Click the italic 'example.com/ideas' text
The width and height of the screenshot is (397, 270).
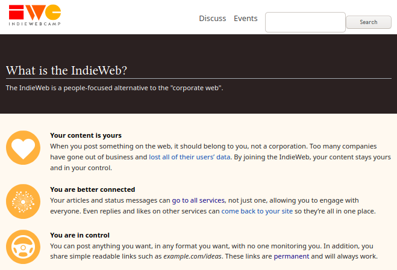[x=192, y=256]
